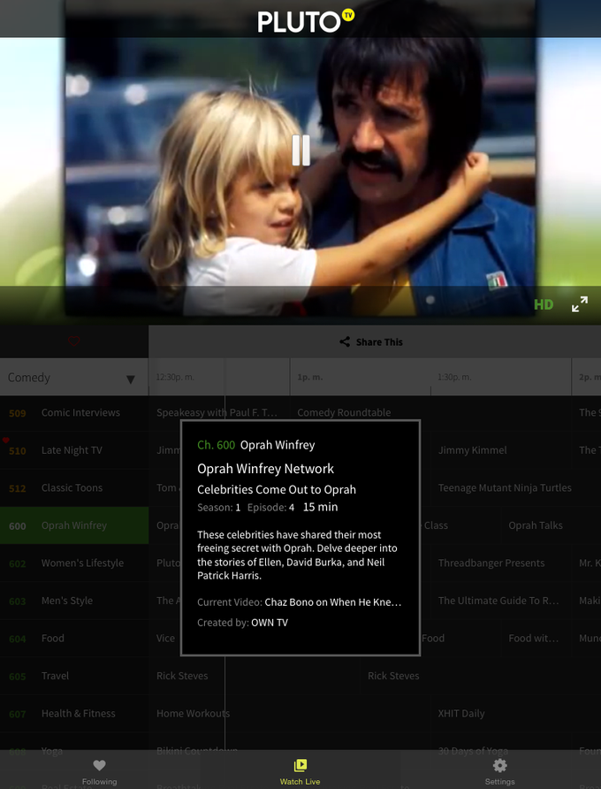
Task: Open the Watch Live tab
Action: tap(300, 772)
